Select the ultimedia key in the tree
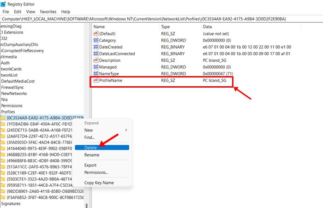323x208 pixels. (8, 57)
